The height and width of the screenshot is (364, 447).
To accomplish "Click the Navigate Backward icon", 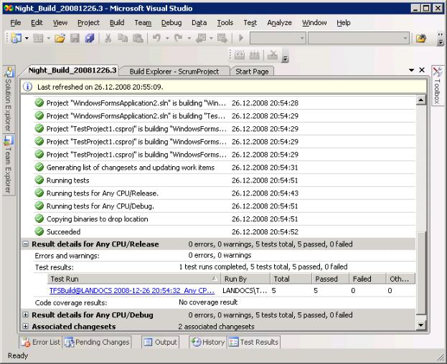I will pos(201,38).
